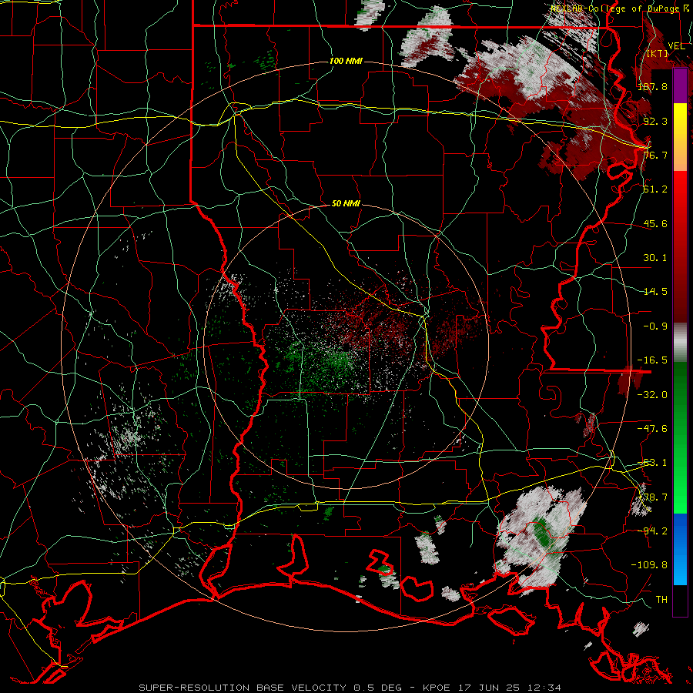Click the -0.9 velocity scale value
The width and height of the screenshot is (693, 693).
655,326
